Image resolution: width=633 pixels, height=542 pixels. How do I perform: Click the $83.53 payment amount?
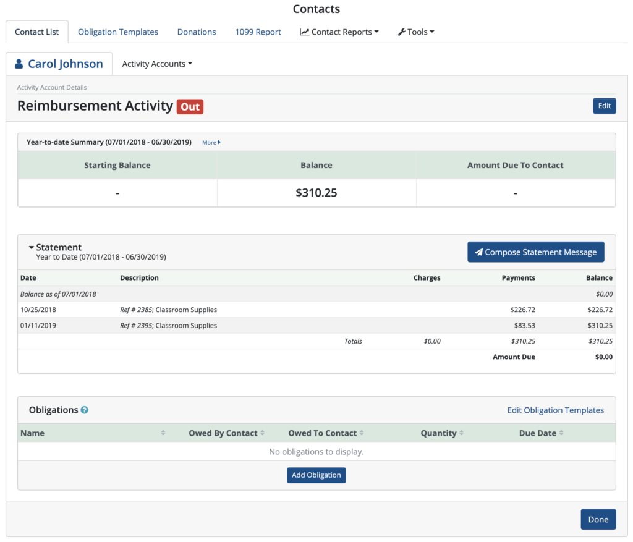pyautogui.click(x=524, y=326)
